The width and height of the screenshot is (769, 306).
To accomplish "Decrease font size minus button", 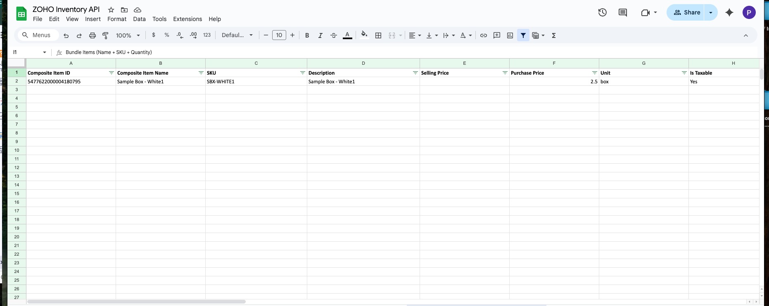I will coord(266,35).
